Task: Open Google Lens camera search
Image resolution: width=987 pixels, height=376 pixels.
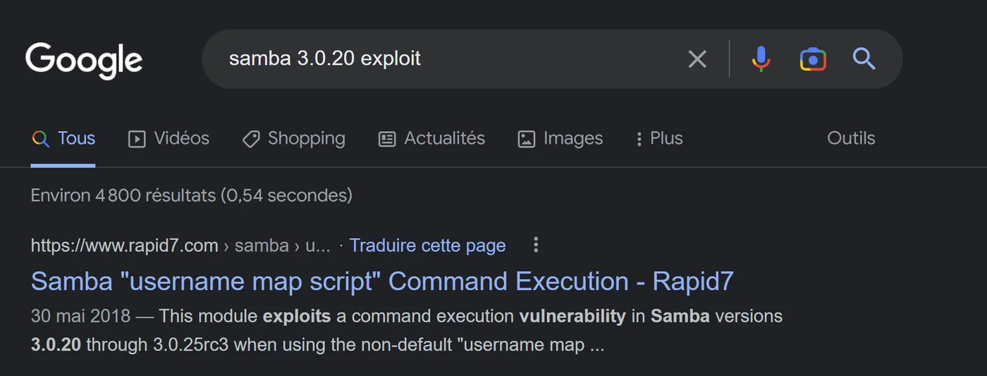Action: point(813,59)
